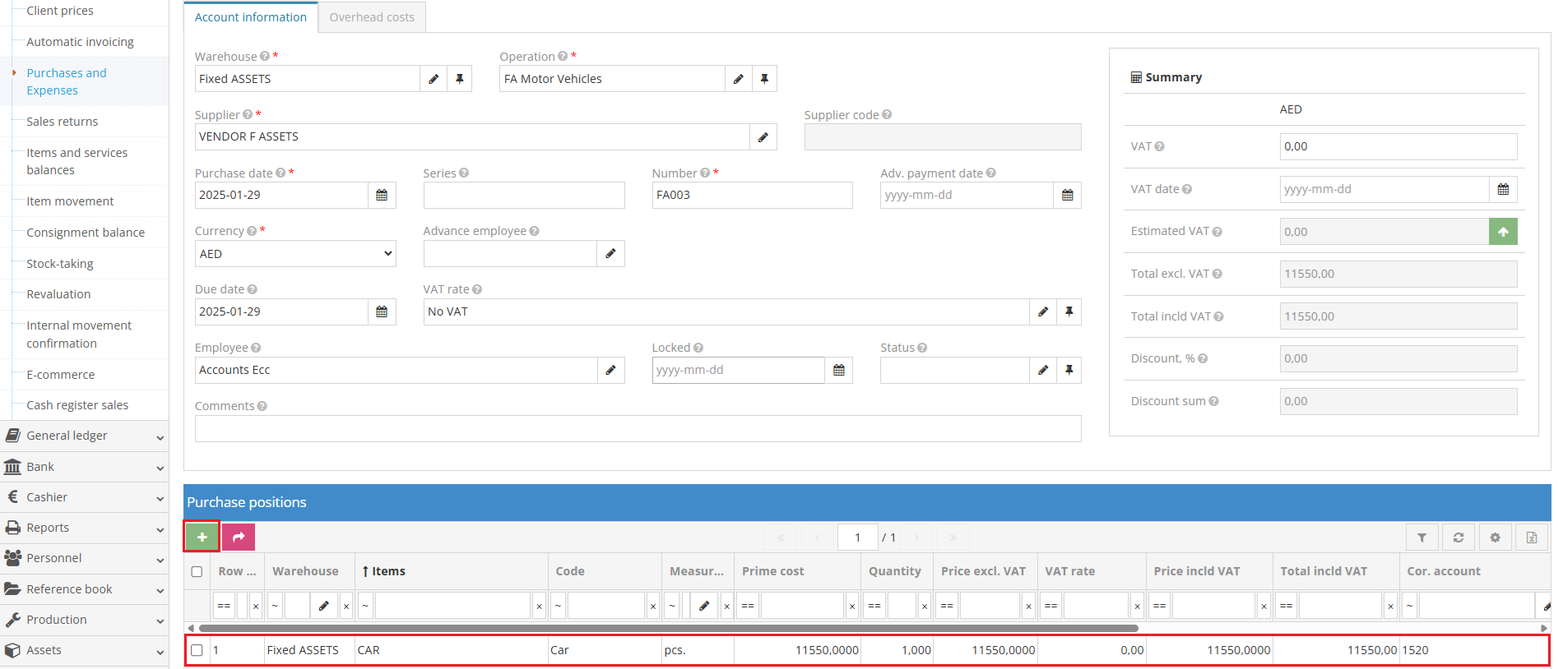Toggle the select-all header checkbox
Screen dimensions: 1558x669
pos(197,572)
